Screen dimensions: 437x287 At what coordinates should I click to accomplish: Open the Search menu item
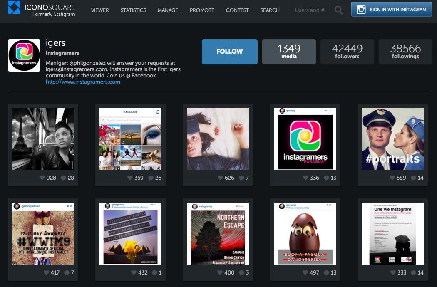coord(270,10)
